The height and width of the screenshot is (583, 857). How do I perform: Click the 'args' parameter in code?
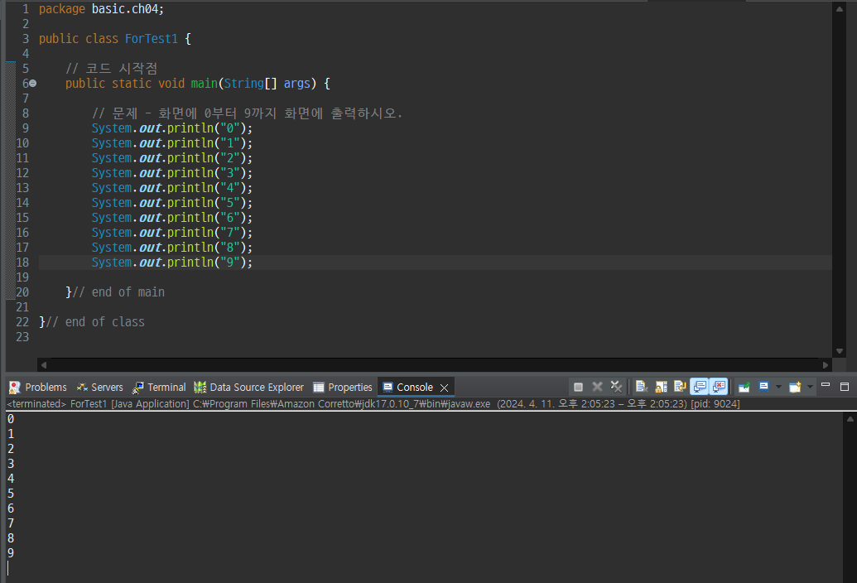click(x=296, y=84)
